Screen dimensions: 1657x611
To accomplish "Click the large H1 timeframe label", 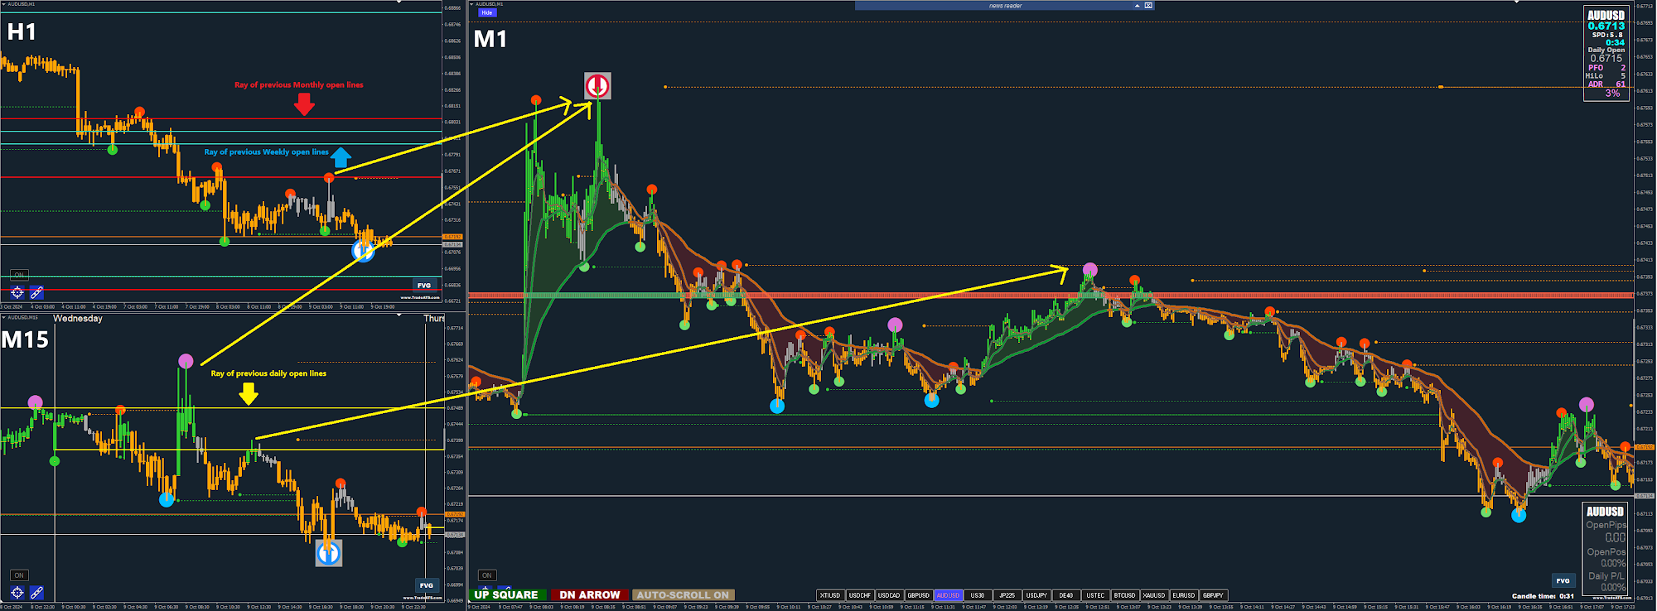I will pyautogui.click(x=22, y=32).
